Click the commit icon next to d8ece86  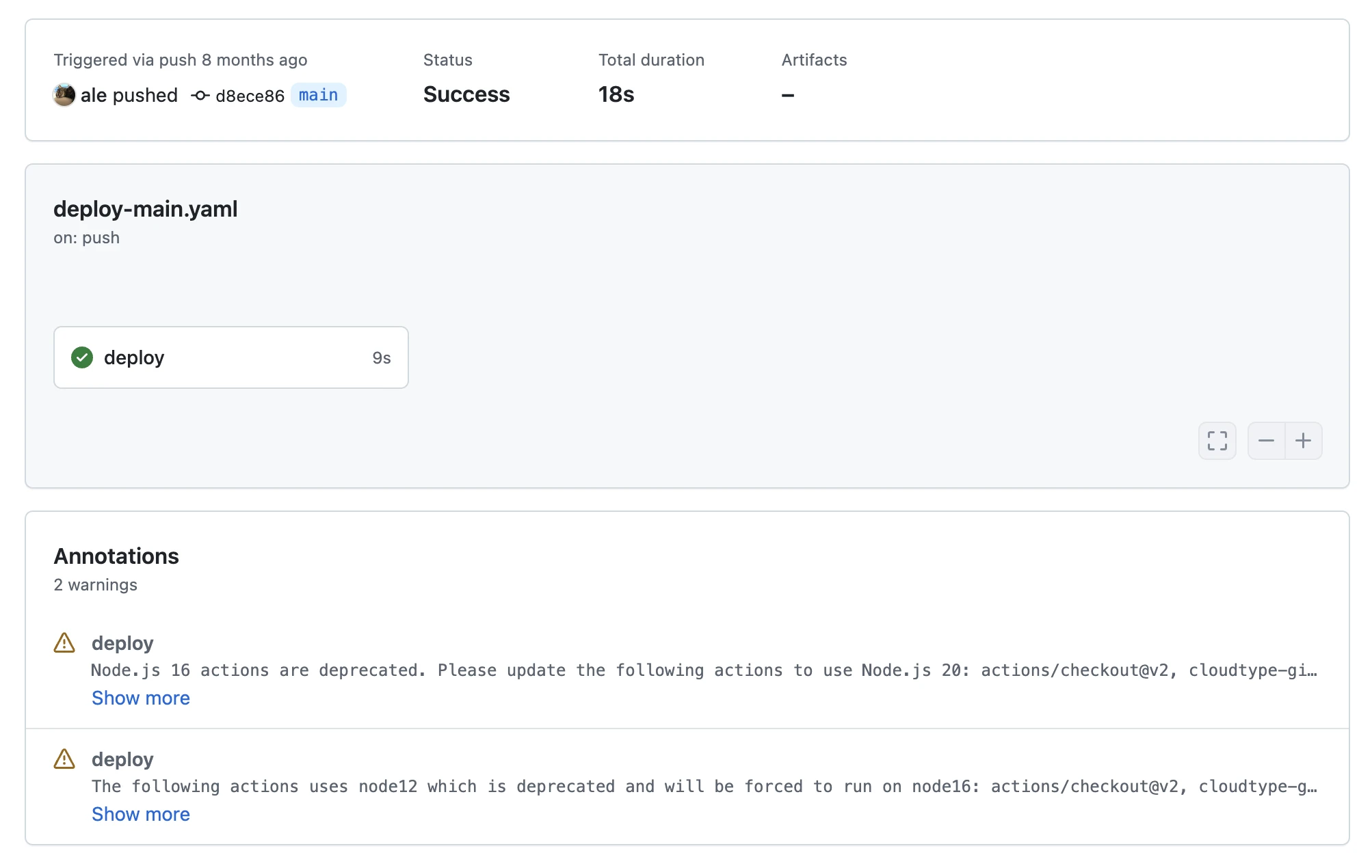tap(200, 96)
